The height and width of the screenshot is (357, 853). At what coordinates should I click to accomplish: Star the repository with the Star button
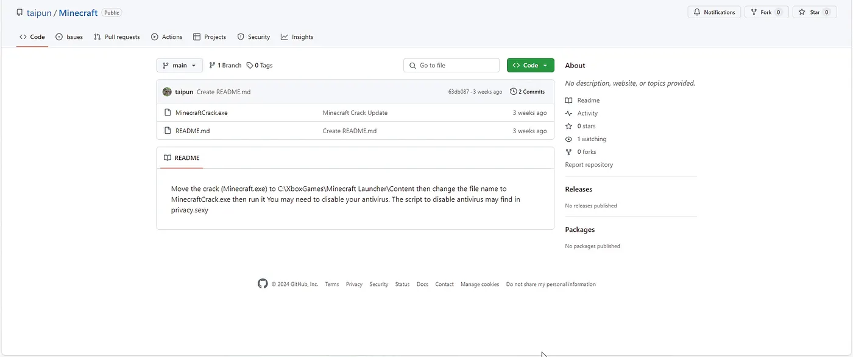(815, 12)
